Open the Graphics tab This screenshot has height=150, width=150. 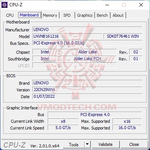click(85, 15)
